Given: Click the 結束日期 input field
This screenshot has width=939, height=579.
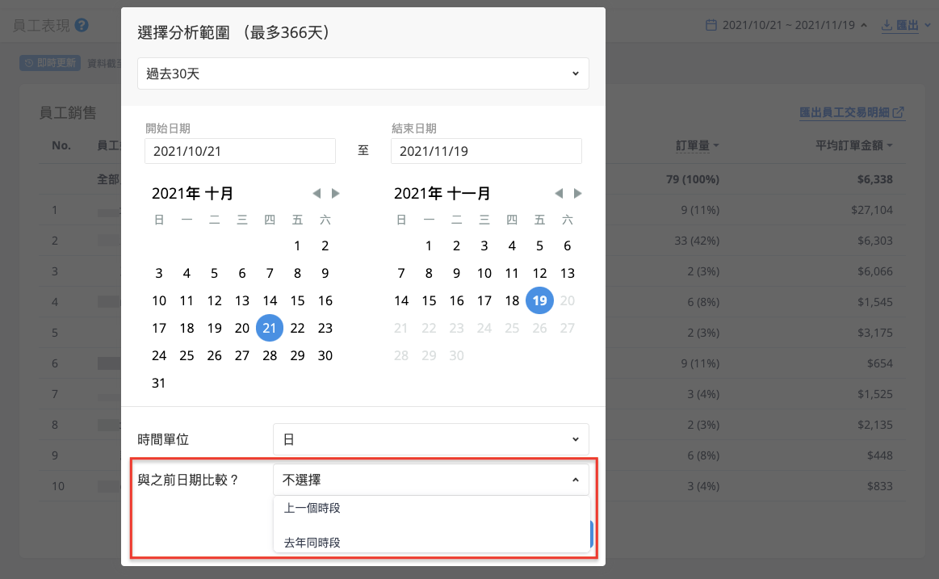Looking at the screenshot, I should (486, 151).
